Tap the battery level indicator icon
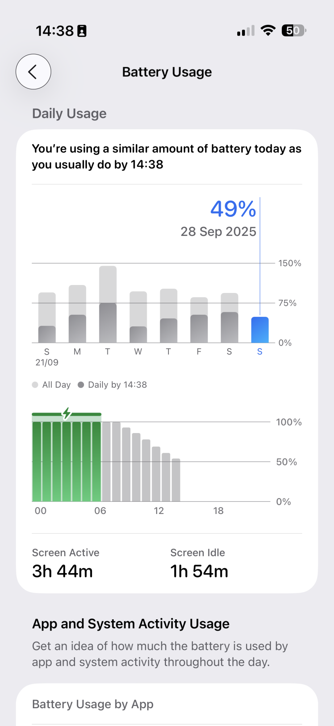Screen dimensions: 334x726 coord(294,30)
